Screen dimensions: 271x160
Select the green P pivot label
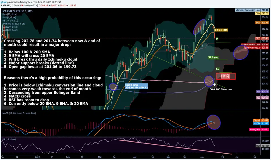tap(217, 39)
